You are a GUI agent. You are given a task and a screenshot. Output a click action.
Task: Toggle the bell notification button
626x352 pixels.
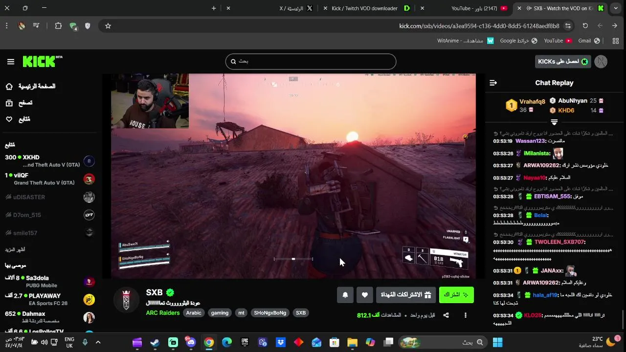tap(345, 295)
